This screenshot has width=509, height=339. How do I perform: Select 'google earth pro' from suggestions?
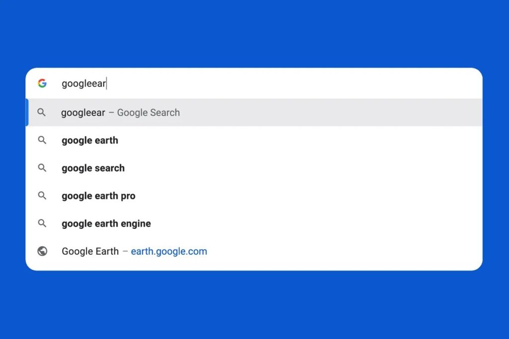(x=98, y=196)
